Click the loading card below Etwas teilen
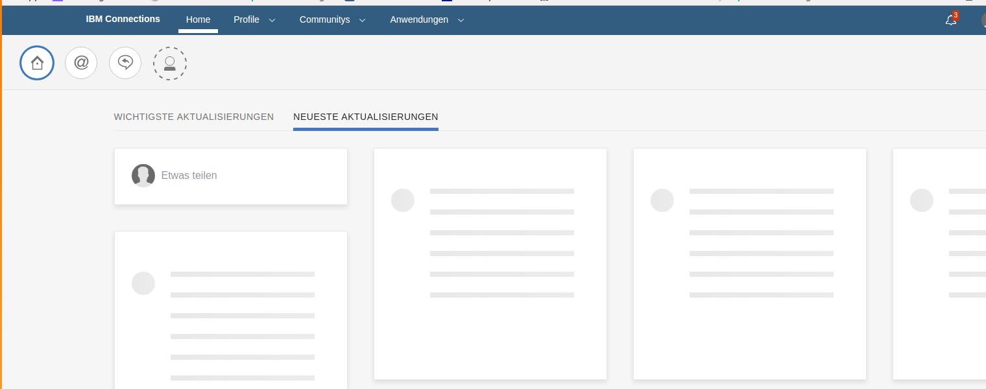The height and width of the screenshot is (389, 986). (231, 311)
